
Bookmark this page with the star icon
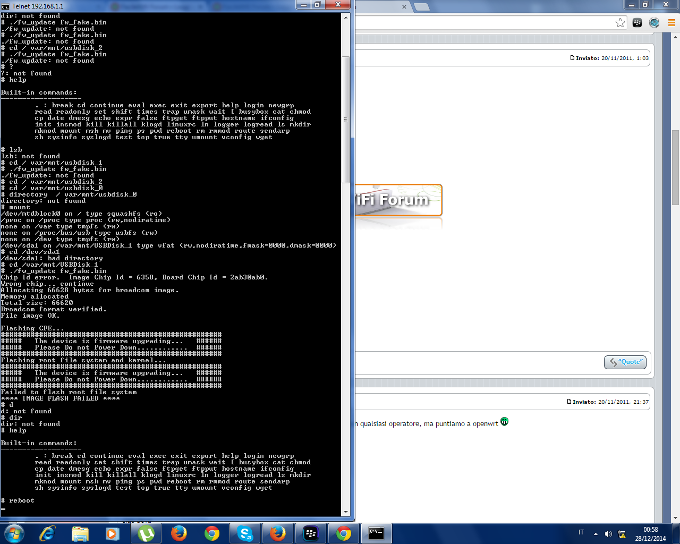620,22
